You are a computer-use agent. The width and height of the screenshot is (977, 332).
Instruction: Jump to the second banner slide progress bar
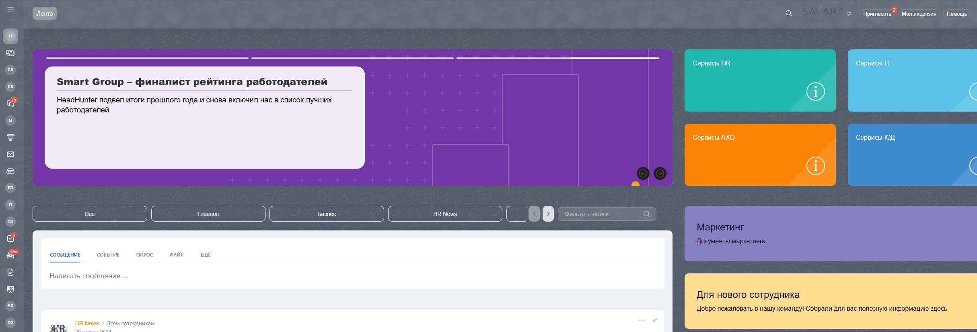point(352,58)
